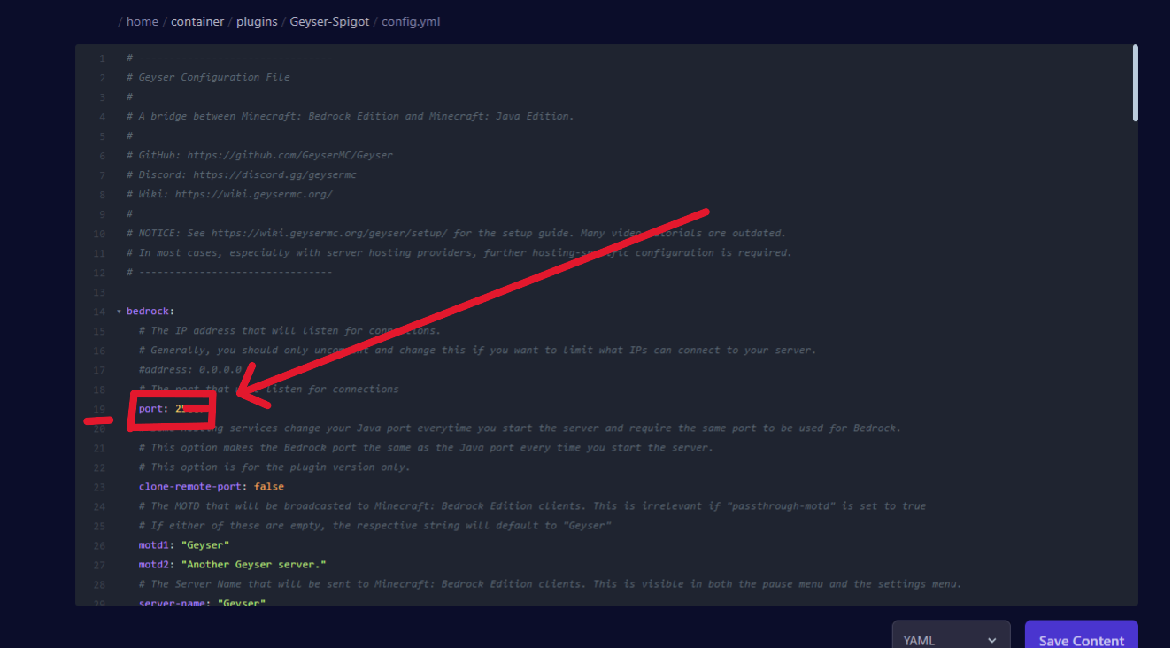Navigate to home via the breadcrumb
The width and height of the screenshot is (1172, 648).
(x=142, y=21)
